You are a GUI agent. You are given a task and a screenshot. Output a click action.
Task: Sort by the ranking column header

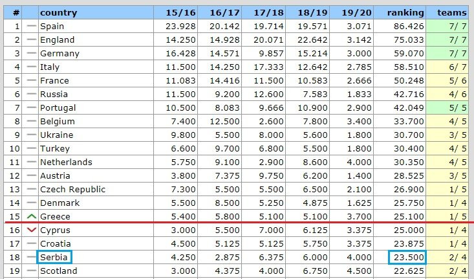(x=405, y=12)
